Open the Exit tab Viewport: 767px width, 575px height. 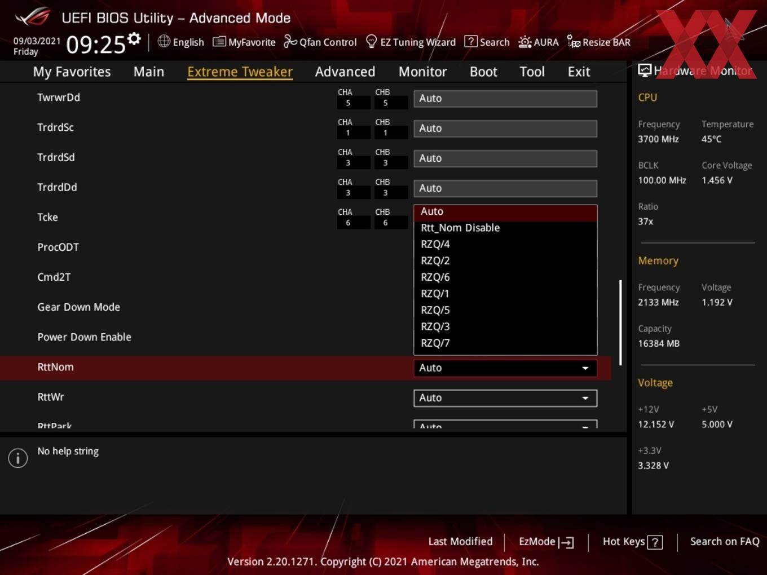579,72
